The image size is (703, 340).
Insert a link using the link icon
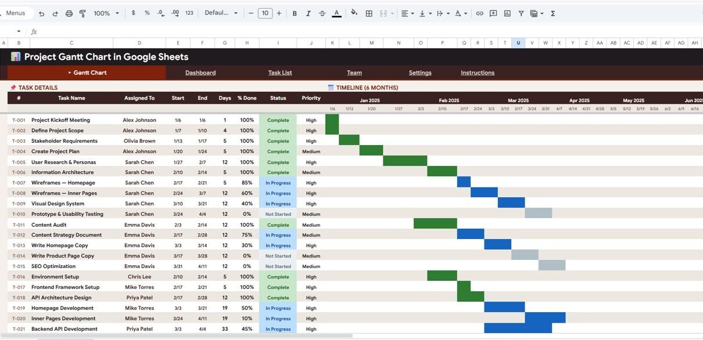(x=479, y=13)
